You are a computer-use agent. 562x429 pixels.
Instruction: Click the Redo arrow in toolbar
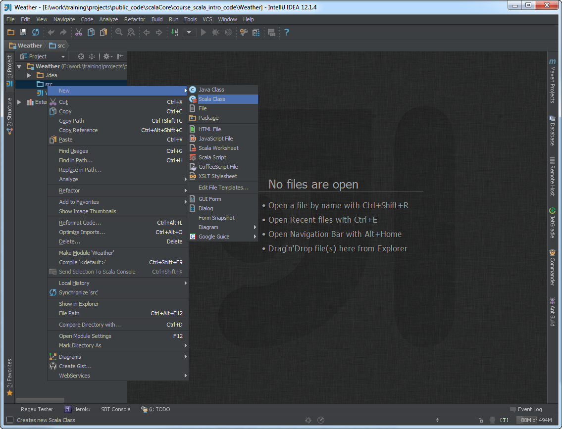[63, 32]
